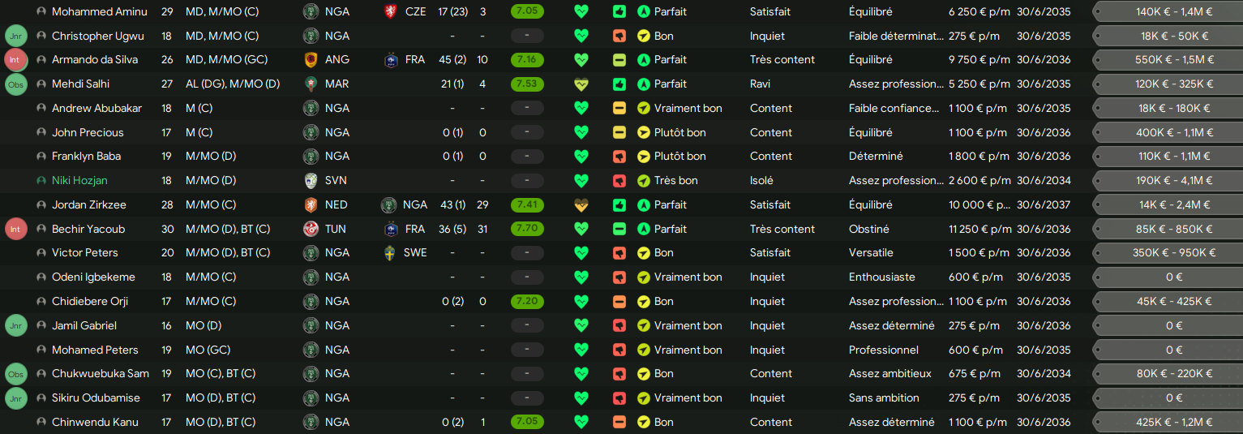Click the Obs badge beside Mehdi Salhi

coord(15,84)
